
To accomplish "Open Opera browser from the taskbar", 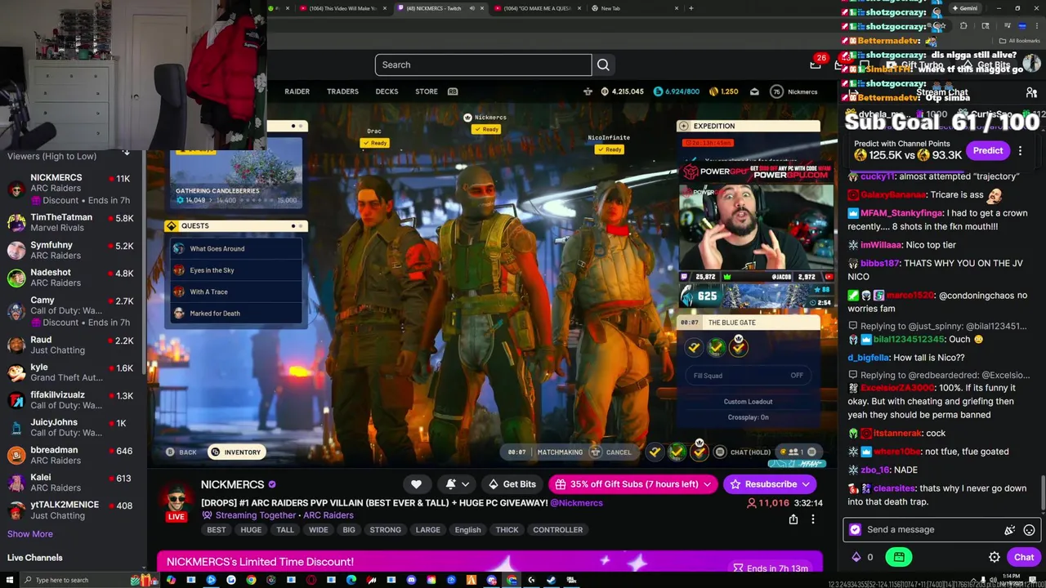I will [x=311, y=580].
